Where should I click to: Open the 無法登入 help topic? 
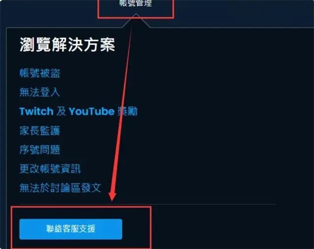click(x=40, y=92)
